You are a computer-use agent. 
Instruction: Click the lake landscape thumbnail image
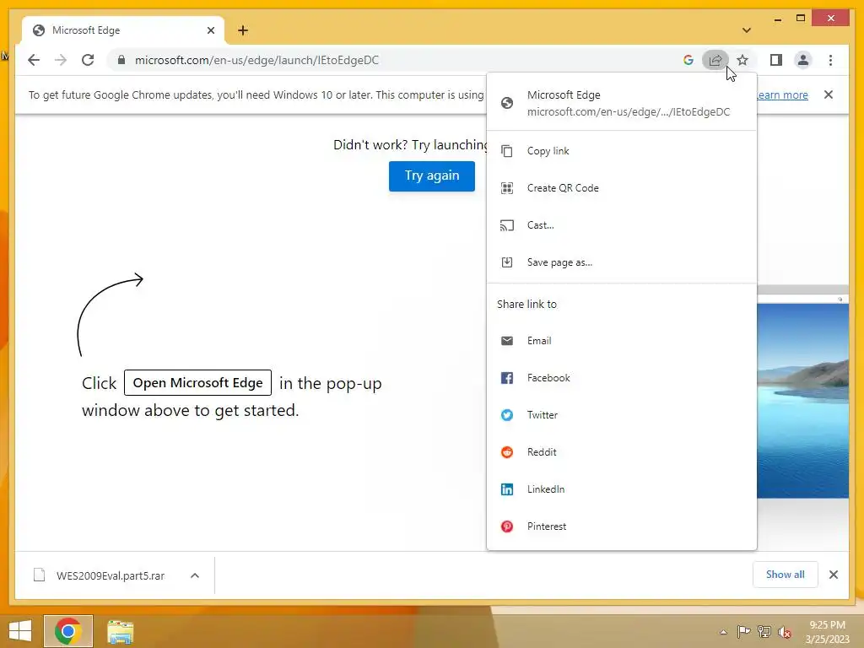(x=803, y=401)
